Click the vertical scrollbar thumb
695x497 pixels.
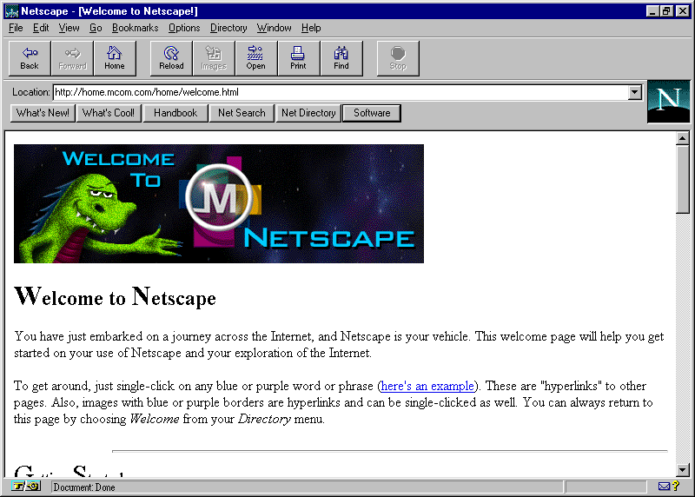pyautogui.click(x=683, y=180)
